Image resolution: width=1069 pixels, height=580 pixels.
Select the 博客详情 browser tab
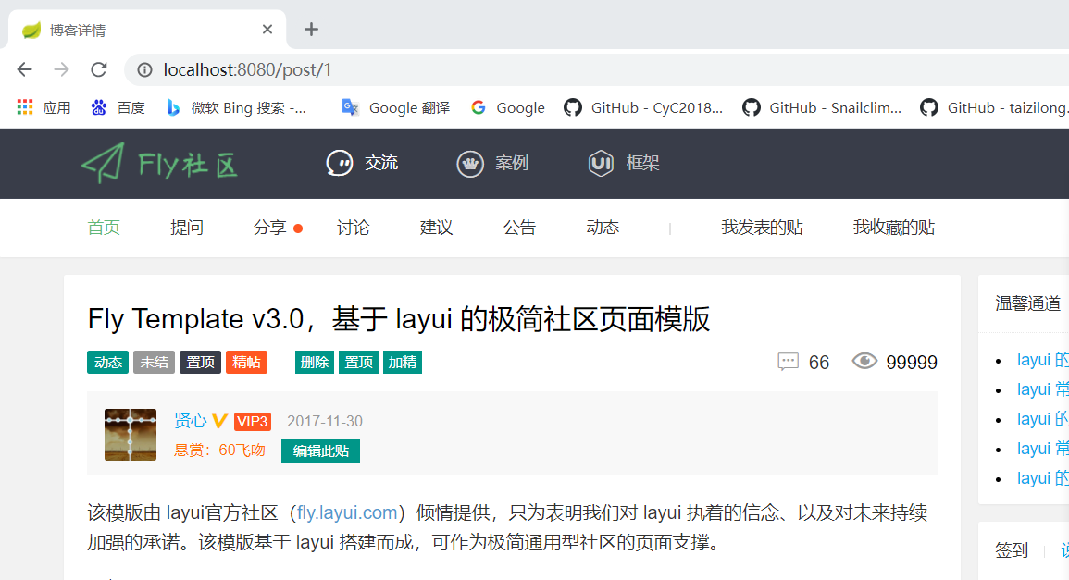(146, 30)
